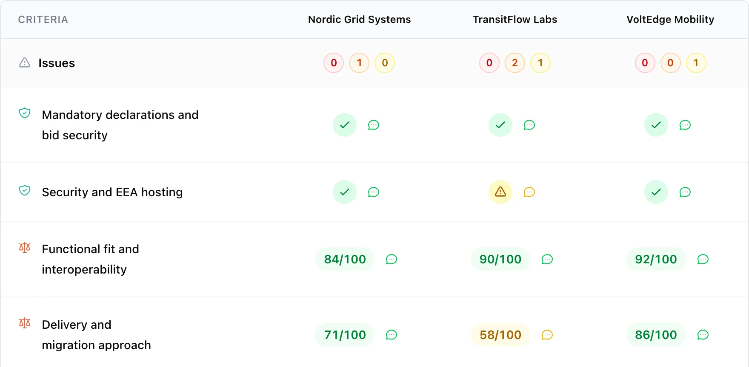Click VoltEdge Mobility 92/100 score
The width and height of the screenshot is (749, 367).
point(656,259)
